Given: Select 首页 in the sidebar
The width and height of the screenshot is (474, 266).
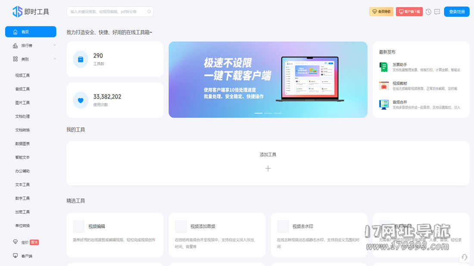Looking at the screenshot, I should tap(31, 32).
